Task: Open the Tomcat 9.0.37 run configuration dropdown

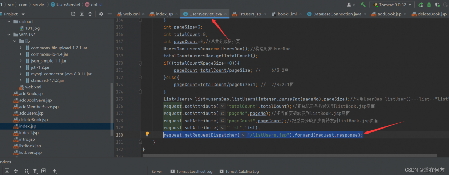Action: [x=392, y=5]
